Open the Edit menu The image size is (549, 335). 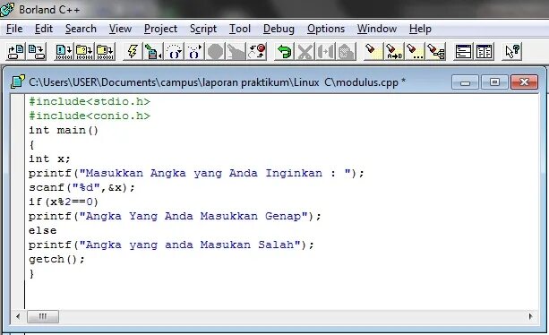point(44,29)
